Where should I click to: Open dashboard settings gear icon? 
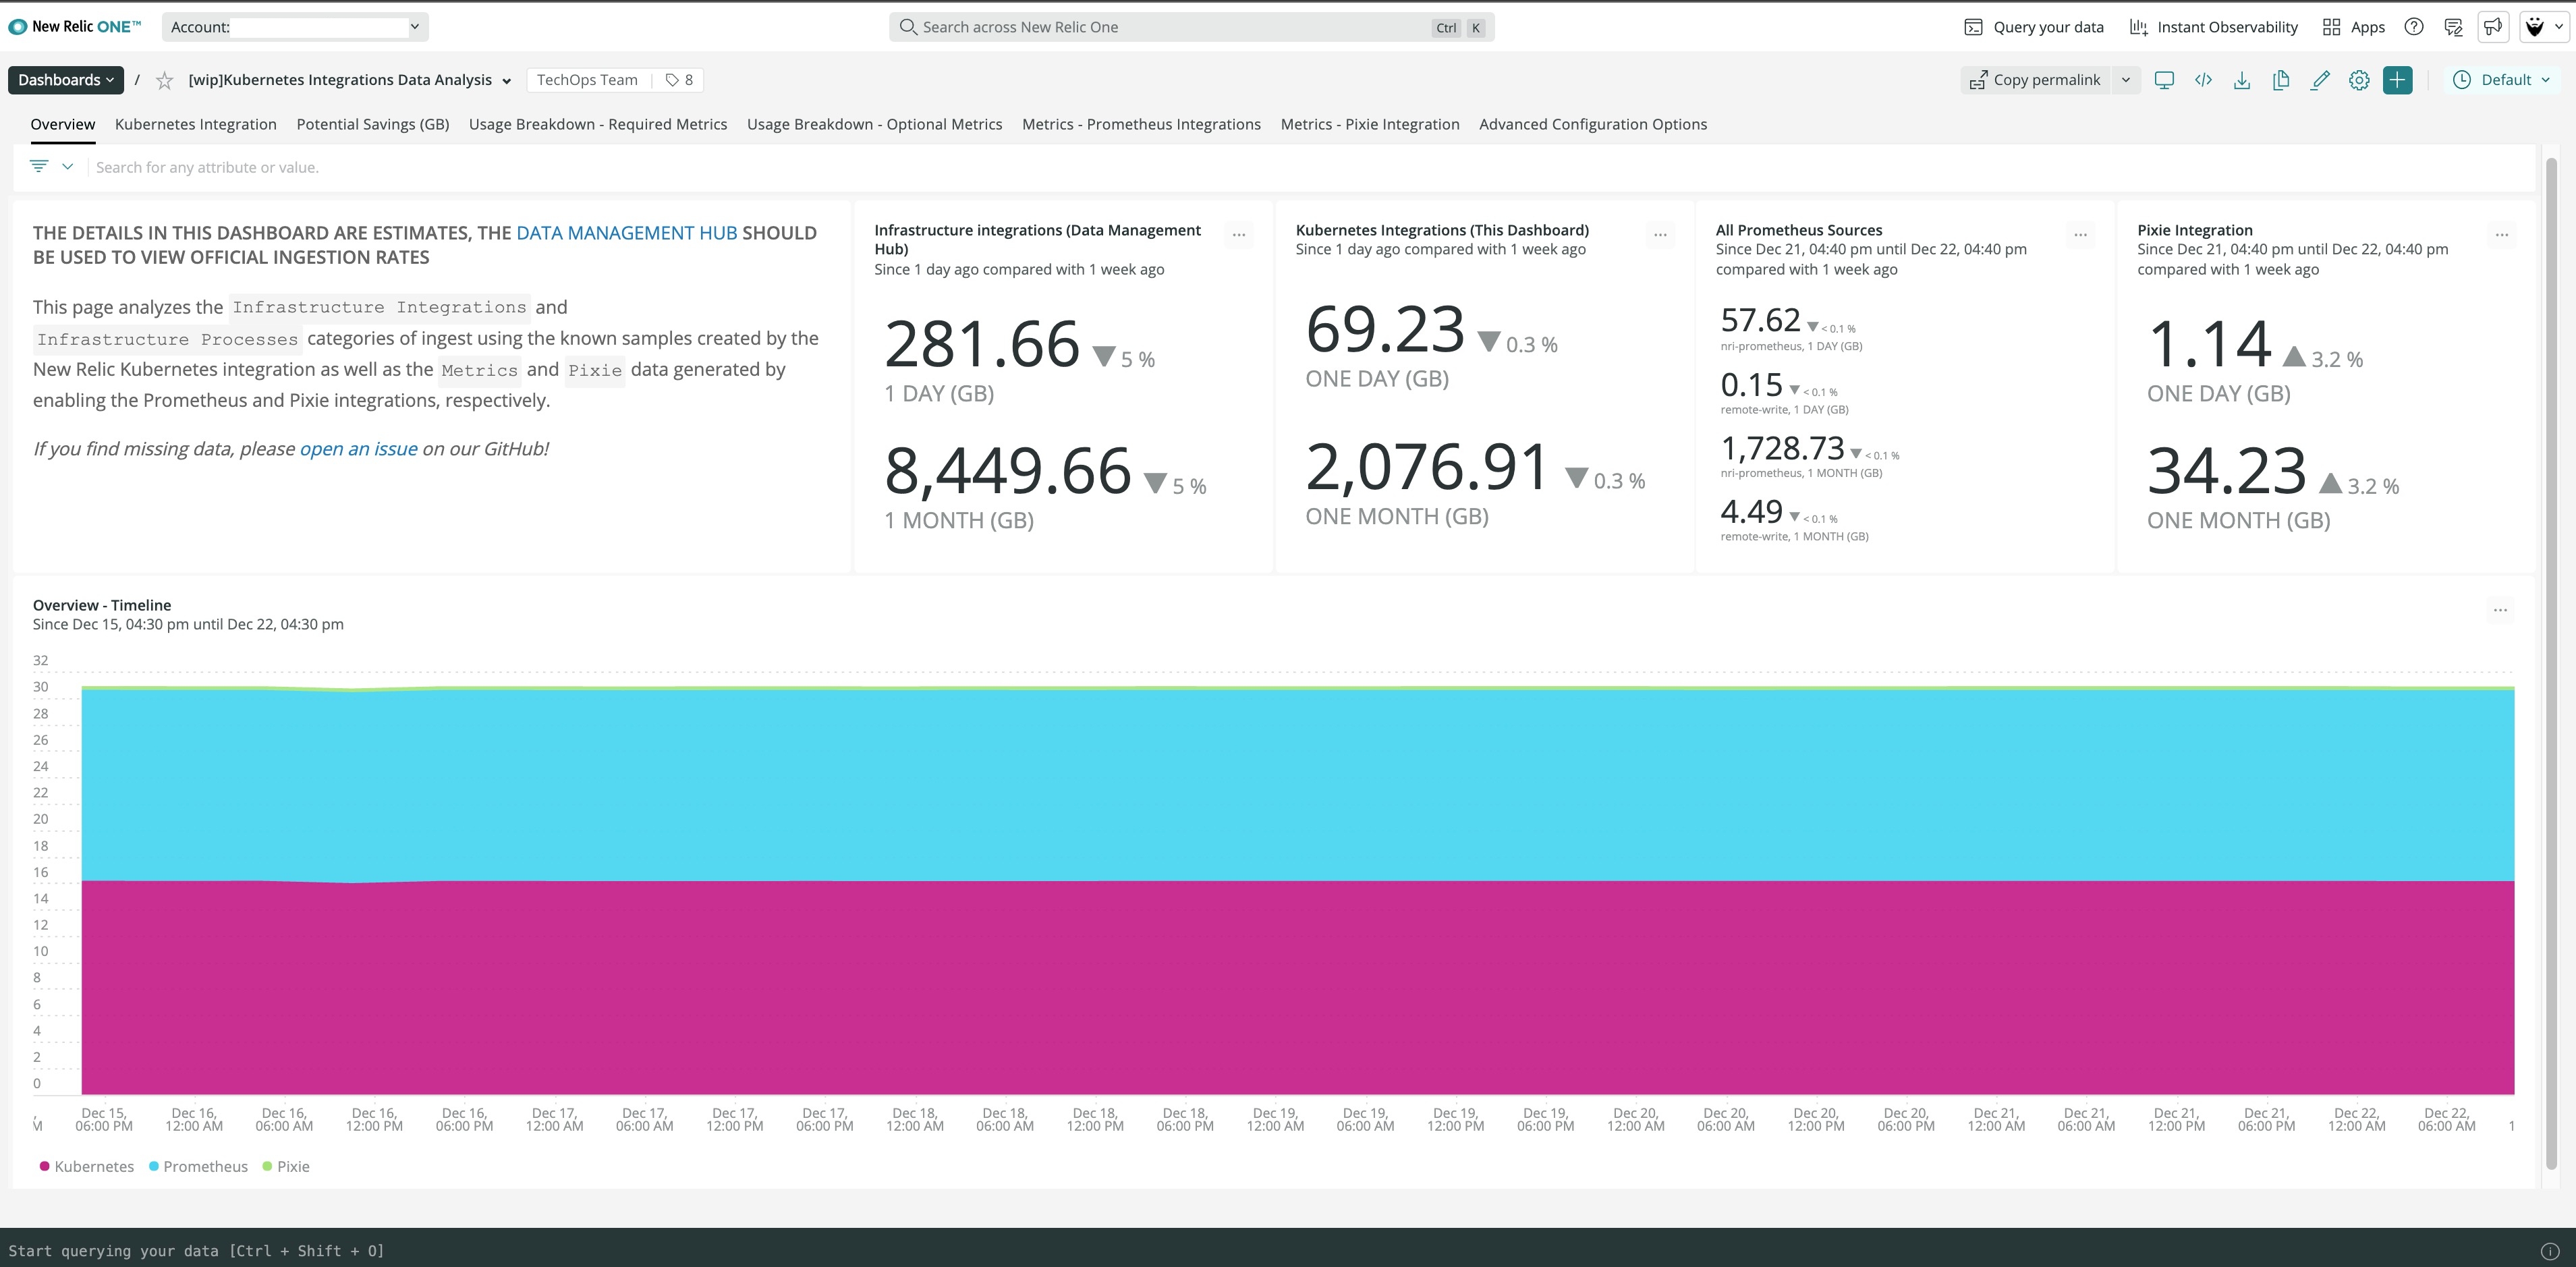coord(2359,80)
